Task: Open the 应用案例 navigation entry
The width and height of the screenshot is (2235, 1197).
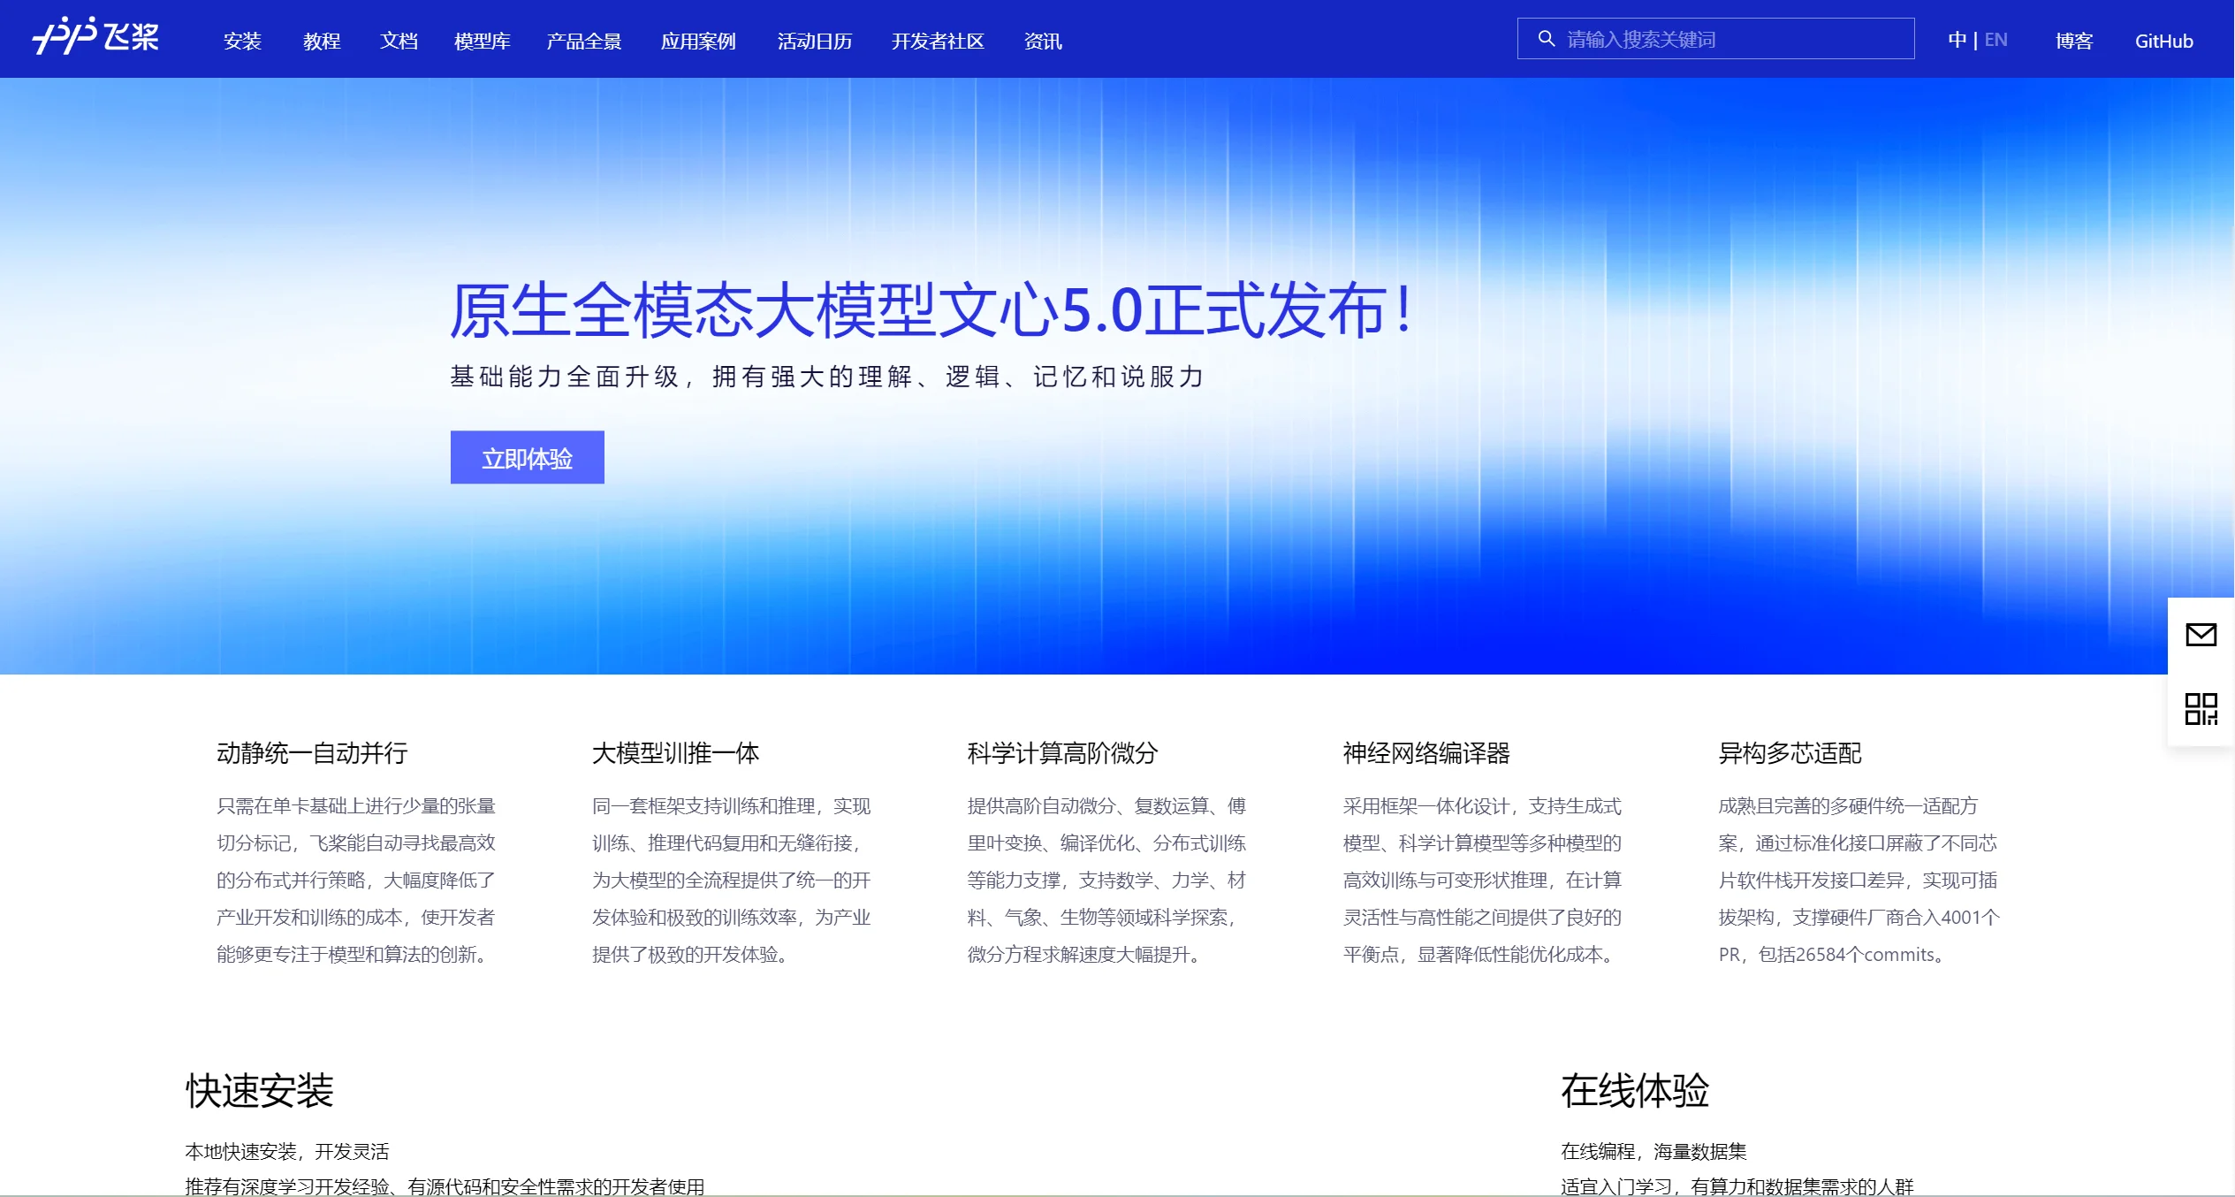Action: tap(698, 41)
